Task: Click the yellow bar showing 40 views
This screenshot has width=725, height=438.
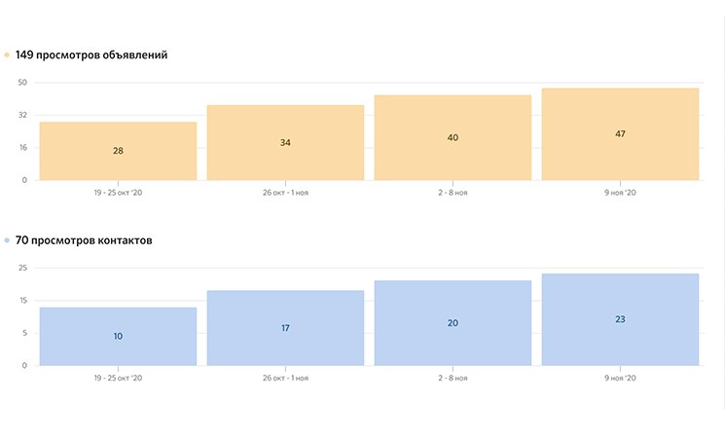Action: pos(453,138)
